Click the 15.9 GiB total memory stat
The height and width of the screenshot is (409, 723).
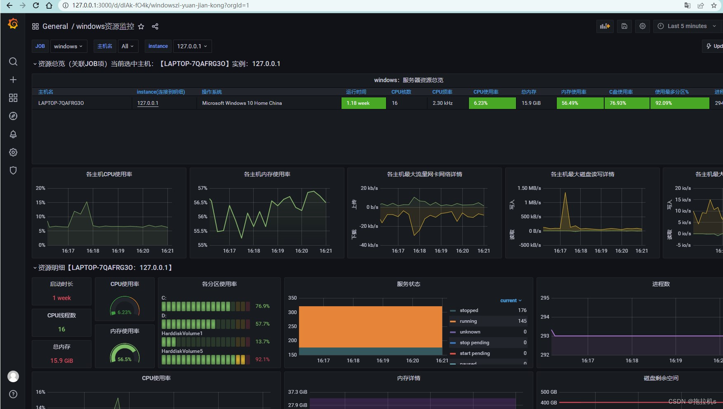pos(61,361)
